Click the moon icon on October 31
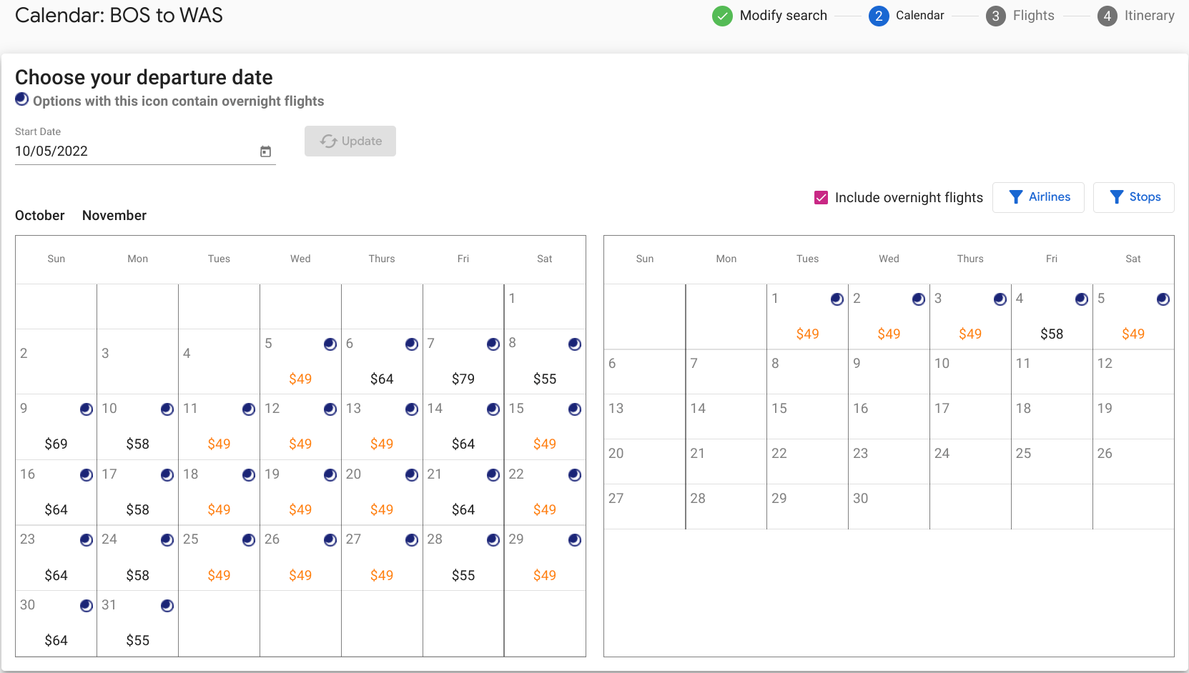1189x673 pixels. [167, 606]
